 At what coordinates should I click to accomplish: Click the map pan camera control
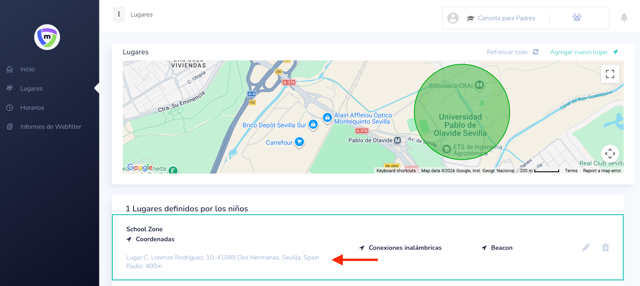(x=610, y=154)
